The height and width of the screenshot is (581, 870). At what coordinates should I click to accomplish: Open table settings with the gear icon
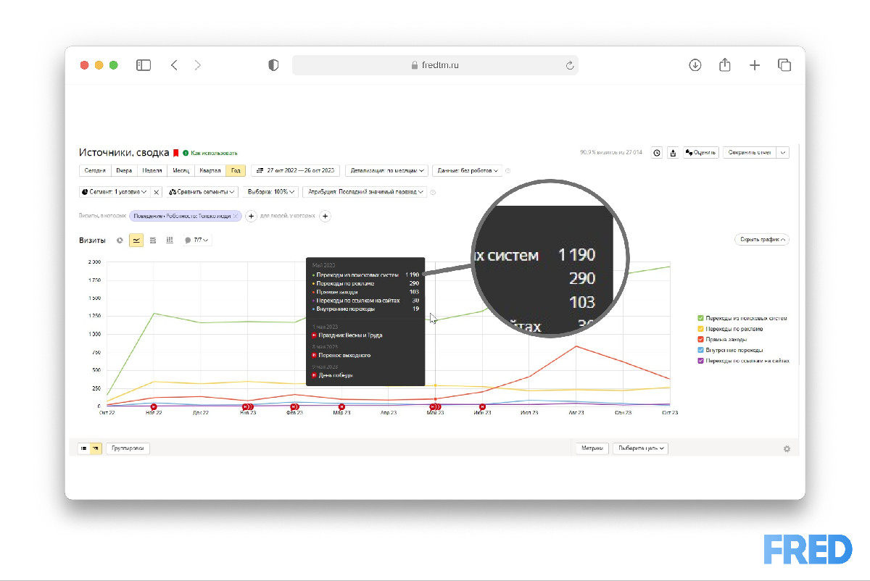coord(787,449)
